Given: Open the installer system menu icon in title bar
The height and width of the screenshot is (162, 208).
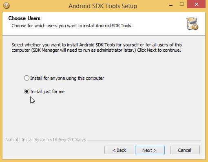Looking at the screenshot, I should pyautogui.click(x=6, y=6).
